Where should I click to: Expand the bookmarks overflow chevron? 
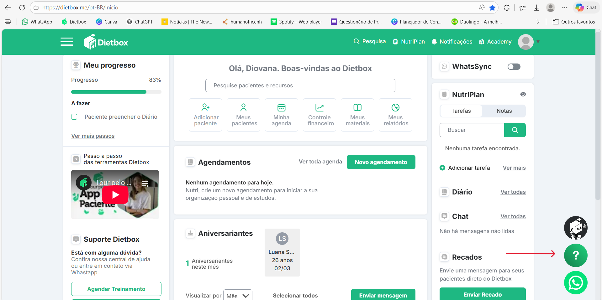538,22
